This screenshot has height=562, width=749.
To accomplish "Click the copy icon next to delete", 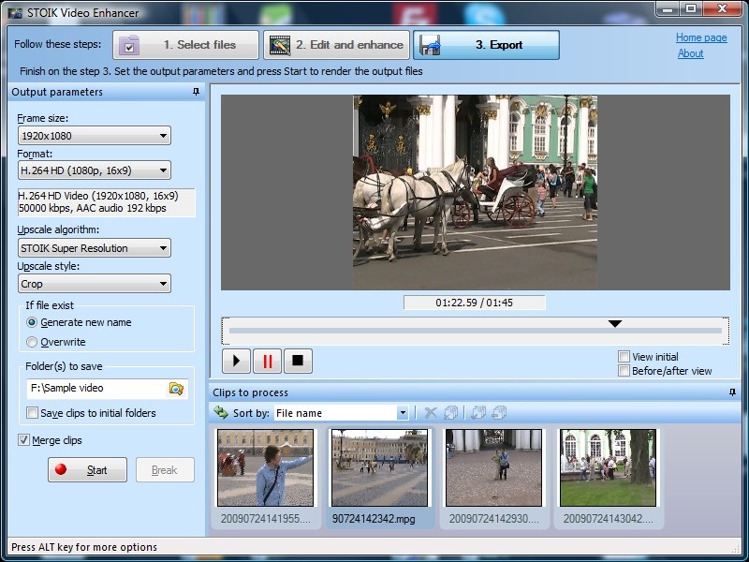I will click(450, 412).
